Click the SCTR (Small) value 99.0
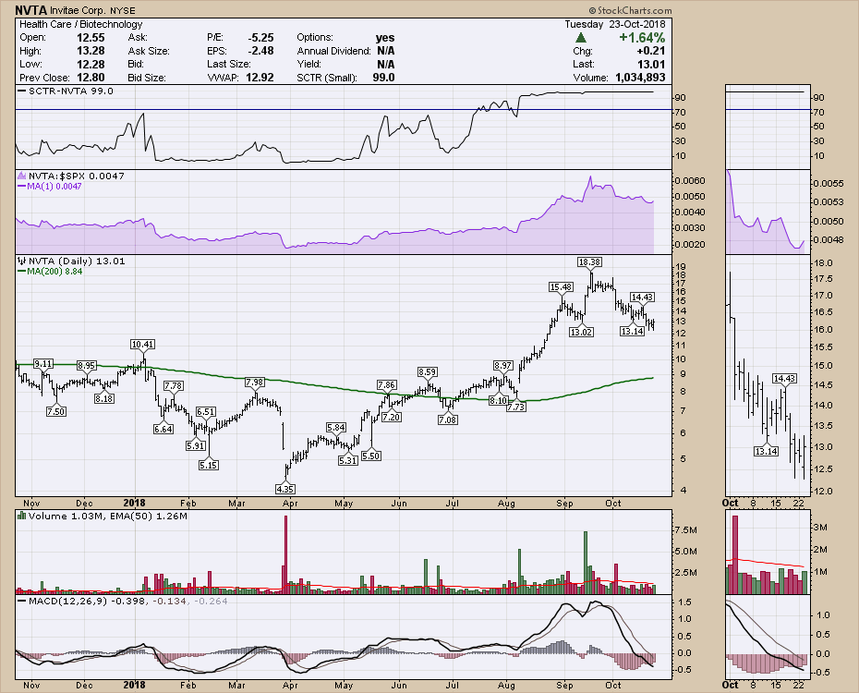Viewport: 859px width, 693px height. point(383,78)
